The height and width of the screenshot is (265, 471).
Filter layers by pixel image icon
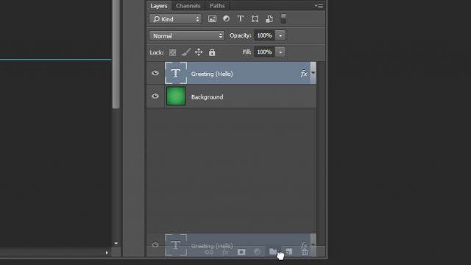(x=212, y=19)
